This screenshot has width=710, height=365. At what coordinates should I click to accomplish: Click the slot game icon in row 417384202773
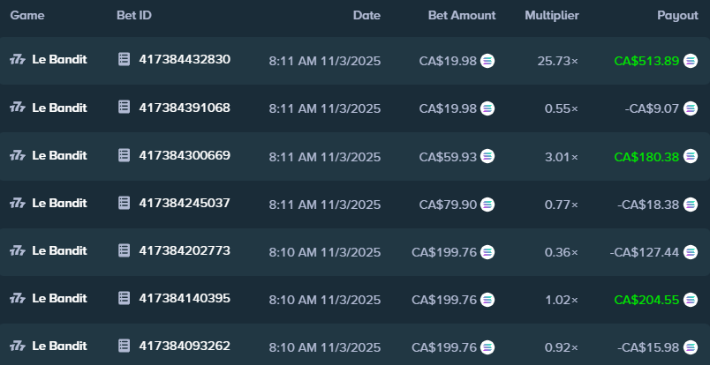(18, 251)
